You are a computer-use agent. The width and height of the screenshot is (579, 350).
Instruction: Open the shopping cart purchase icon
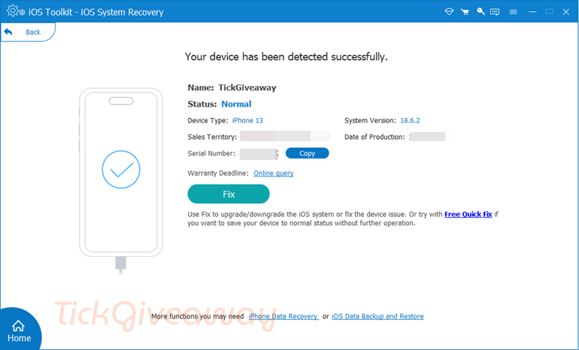tap(465, 12)
